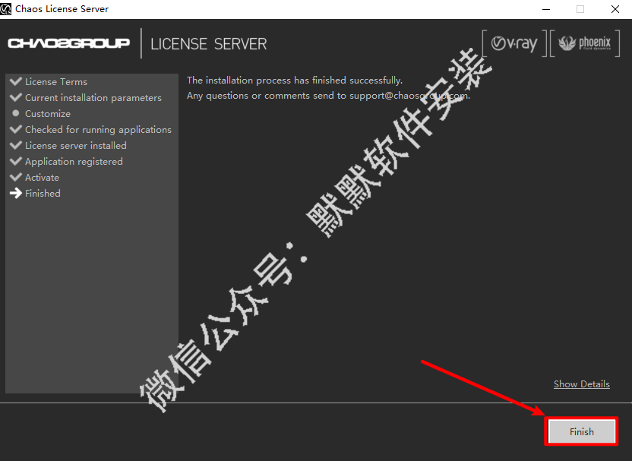The image size is (632, 461).
Task: Click the installation finished successfully message
Action: 295,81
